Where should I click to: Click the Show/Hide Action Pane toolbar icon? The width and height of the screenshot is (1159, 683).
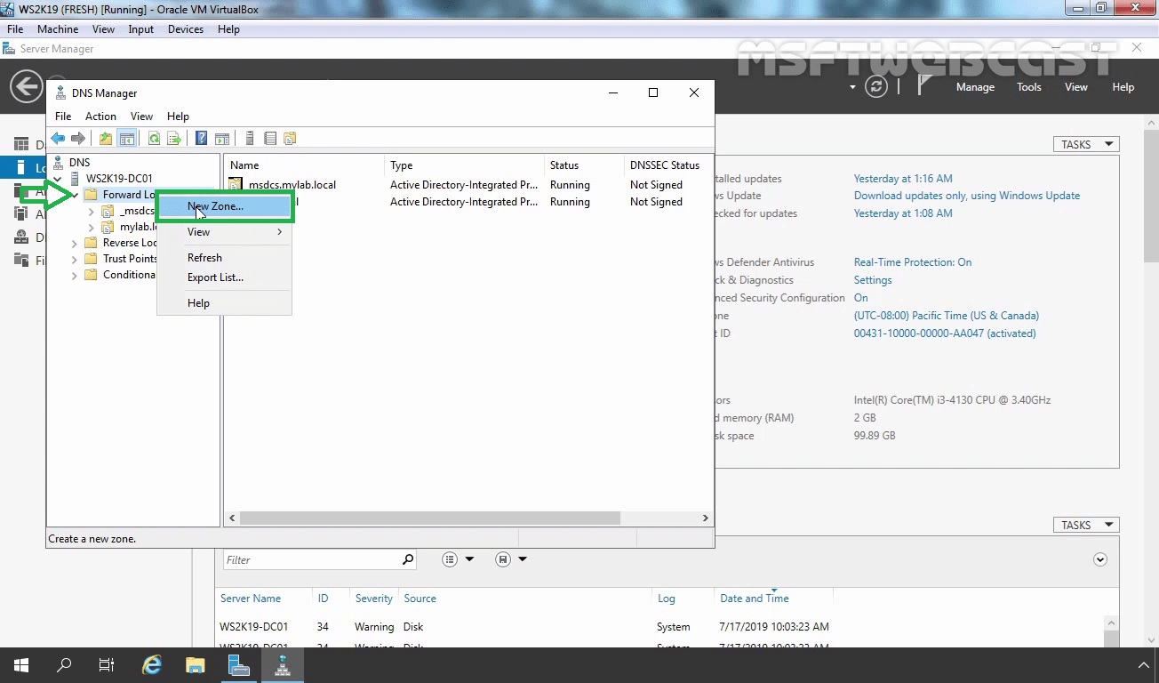pos(222,139)
